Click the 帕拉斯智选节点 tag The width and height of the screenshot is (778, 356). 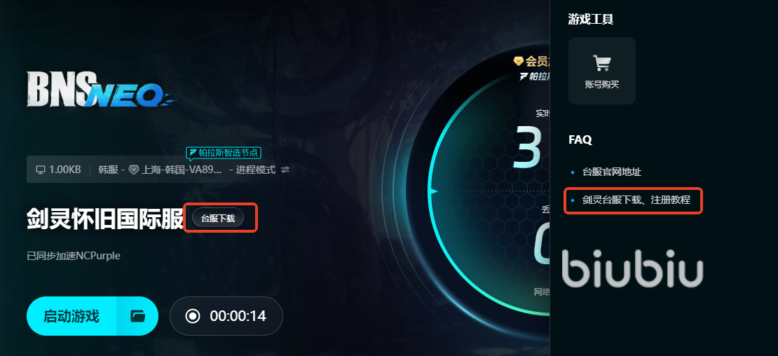pyautogui.click(x=224, y=153)
